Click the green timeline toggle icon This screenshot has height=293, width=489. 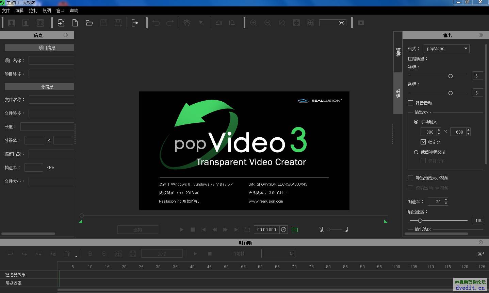[295, 230]
